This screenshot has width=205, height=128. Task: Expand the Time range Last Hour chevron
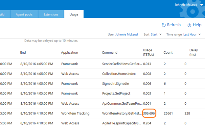199,34
